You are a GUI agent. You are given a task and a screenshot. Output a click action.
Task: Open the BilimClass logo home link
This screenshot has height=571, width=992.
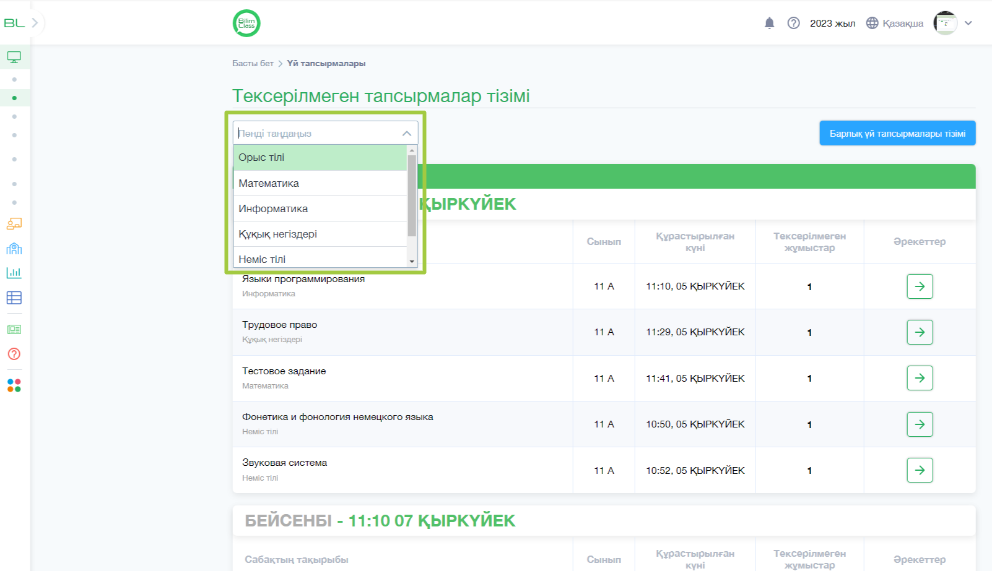(246, 24)
